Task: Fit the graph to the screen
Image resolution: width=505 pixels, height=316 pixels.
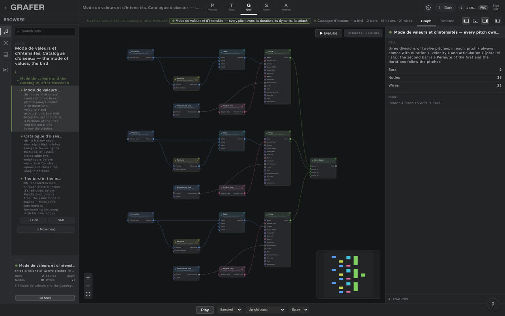Action: tap(88, 294)
